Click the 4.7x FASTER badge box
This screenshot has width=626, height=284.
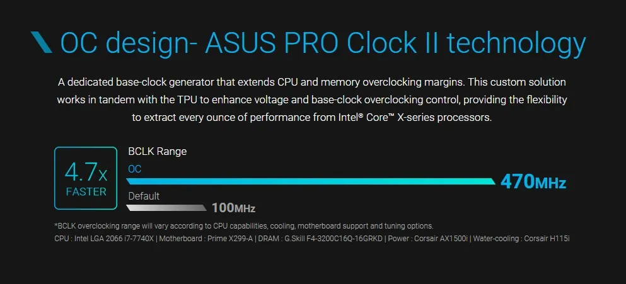tap(86, 178)
